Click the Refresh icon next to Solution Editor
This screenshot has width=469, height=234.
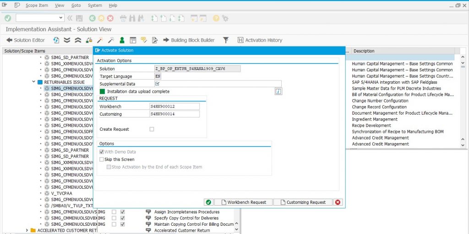pyautogui.click(x=56, y=40)
